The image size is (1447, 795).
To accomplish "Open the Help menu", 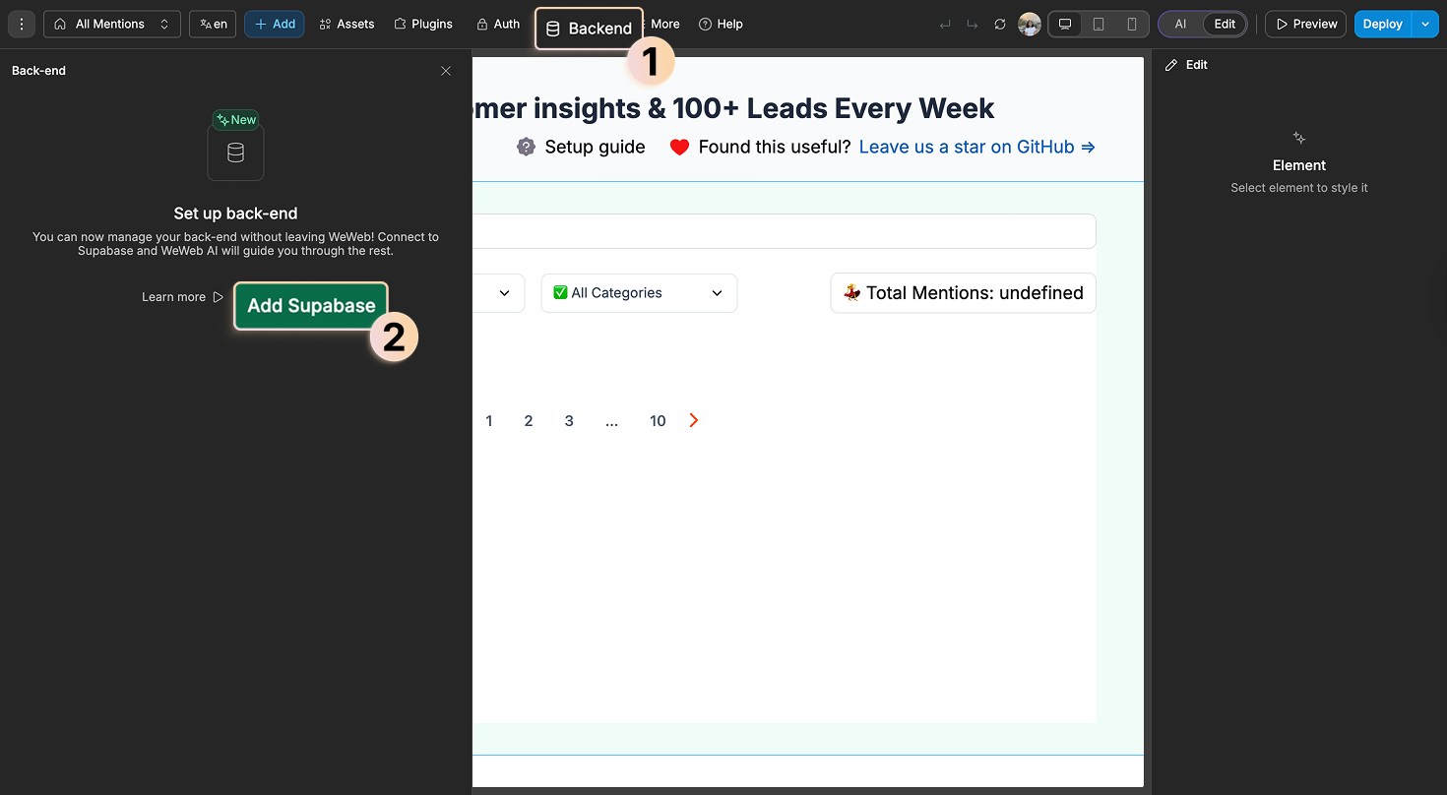I will click(721, 24).
